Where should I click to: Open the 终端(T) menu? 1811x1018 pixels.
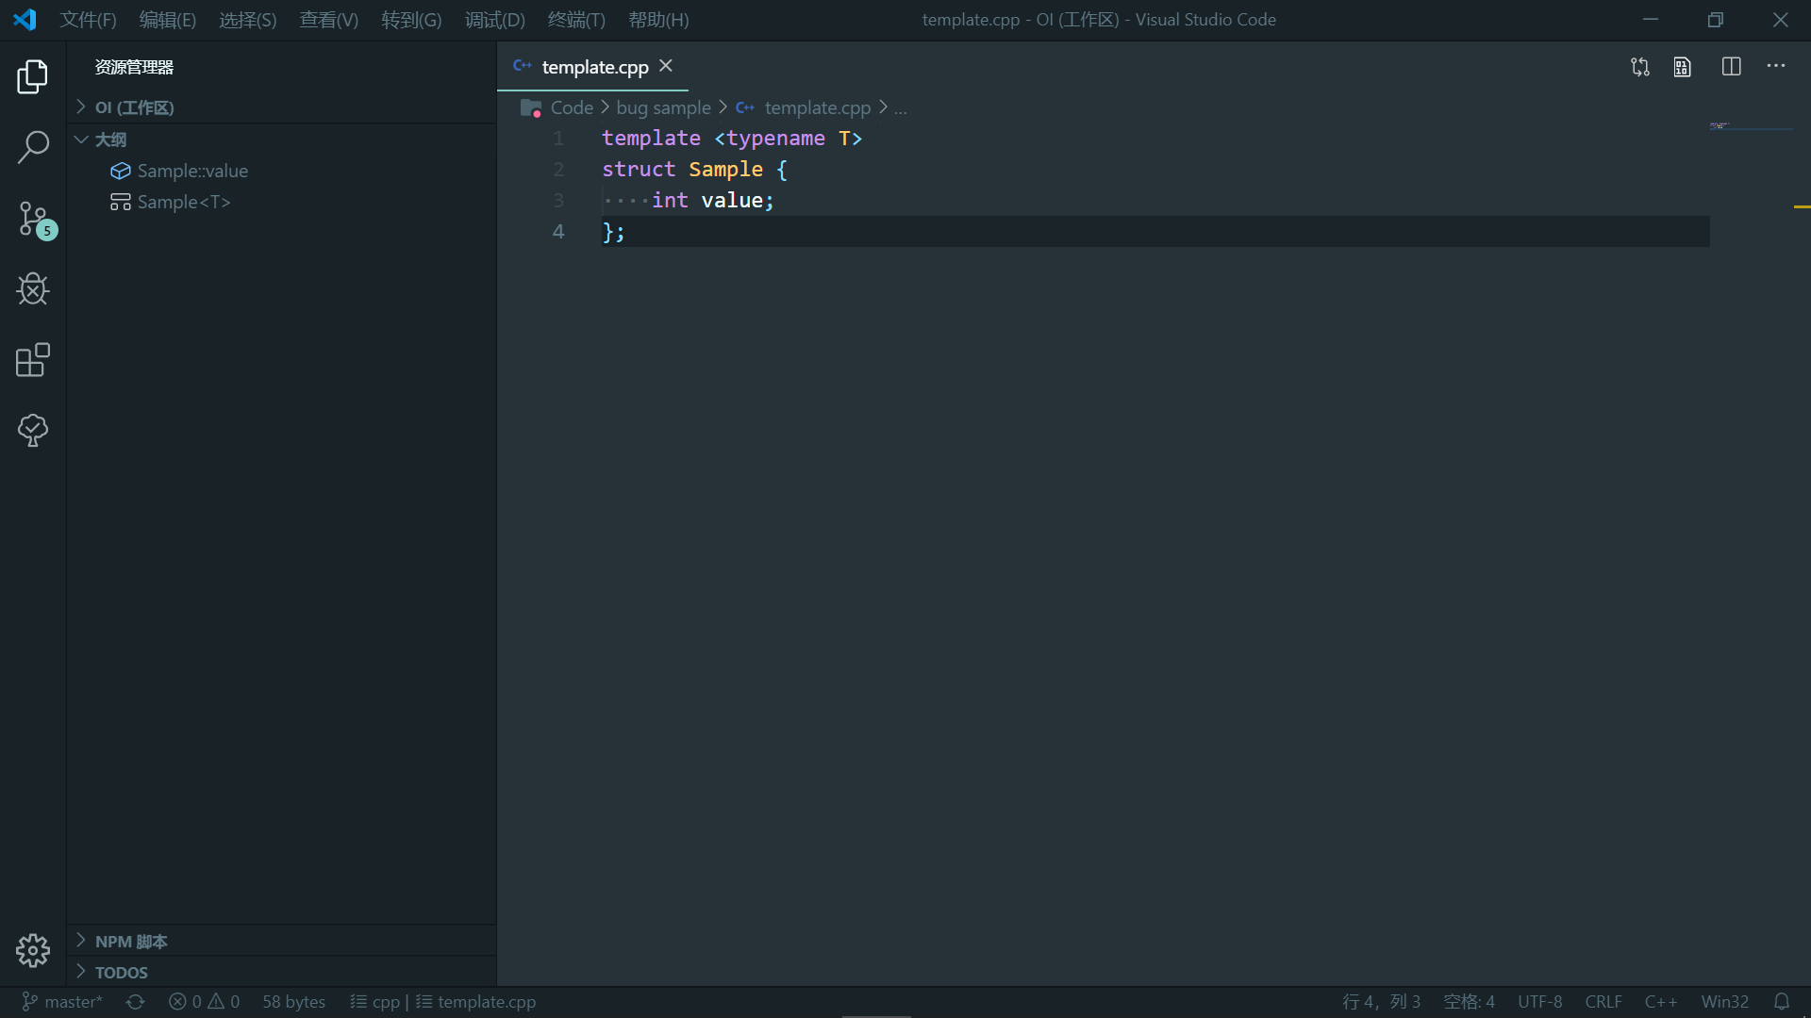576,19
